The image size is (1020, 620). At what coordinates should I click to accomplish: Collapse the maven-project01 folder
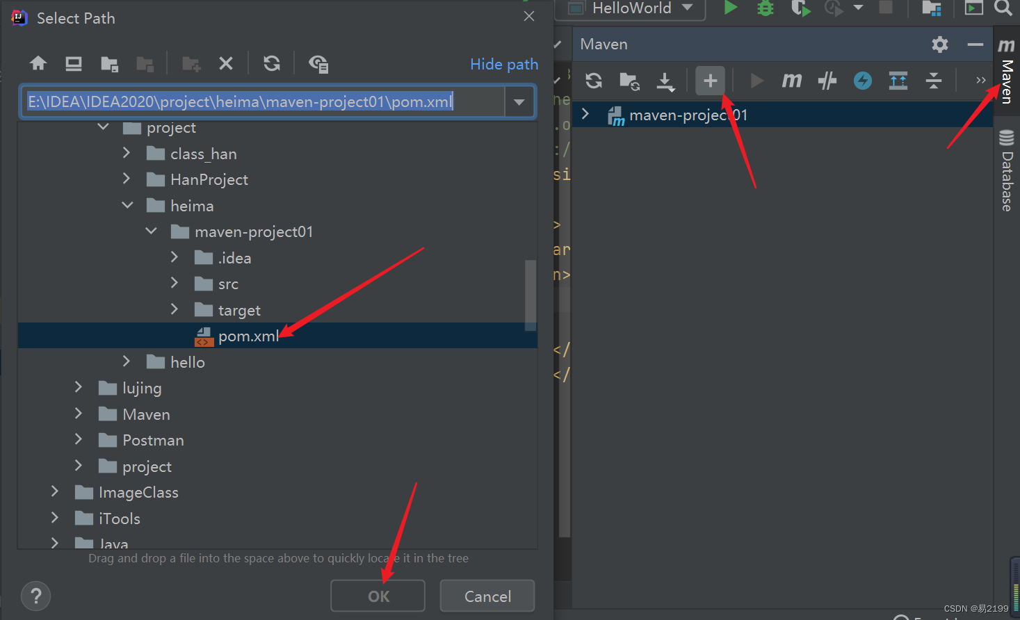pos(151,231)
